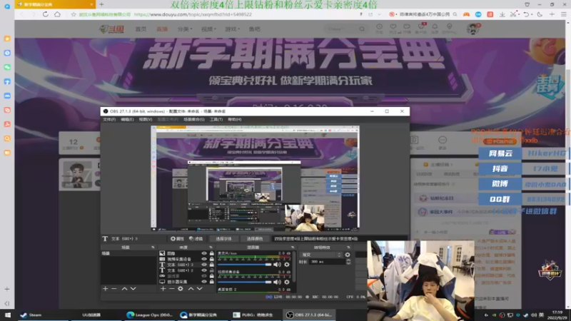Open Douyu 直播 live navigation link
The image size is (571, 321).
[x=162, y=29]
